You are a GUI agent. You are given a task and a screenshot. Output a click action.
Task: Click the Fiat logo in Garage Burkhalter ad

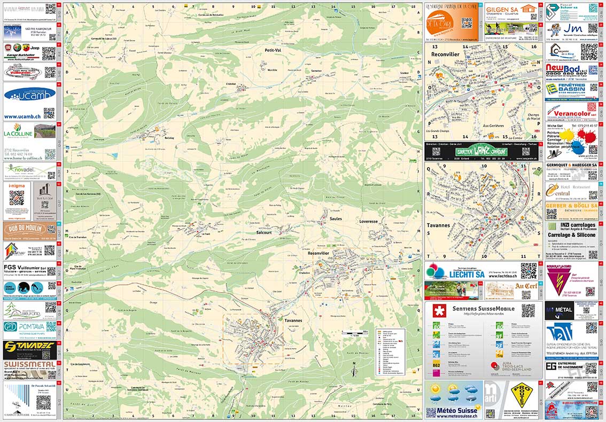tap(7, 48)
